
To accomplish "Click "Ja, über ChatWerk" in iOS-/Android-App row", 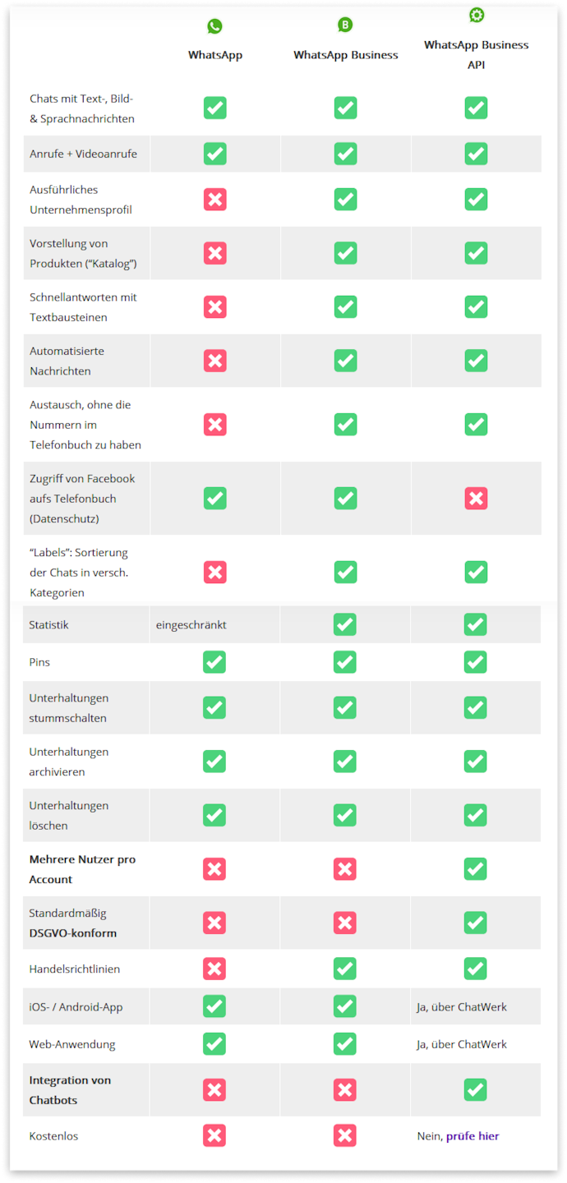I will [x=462, y=1007].
